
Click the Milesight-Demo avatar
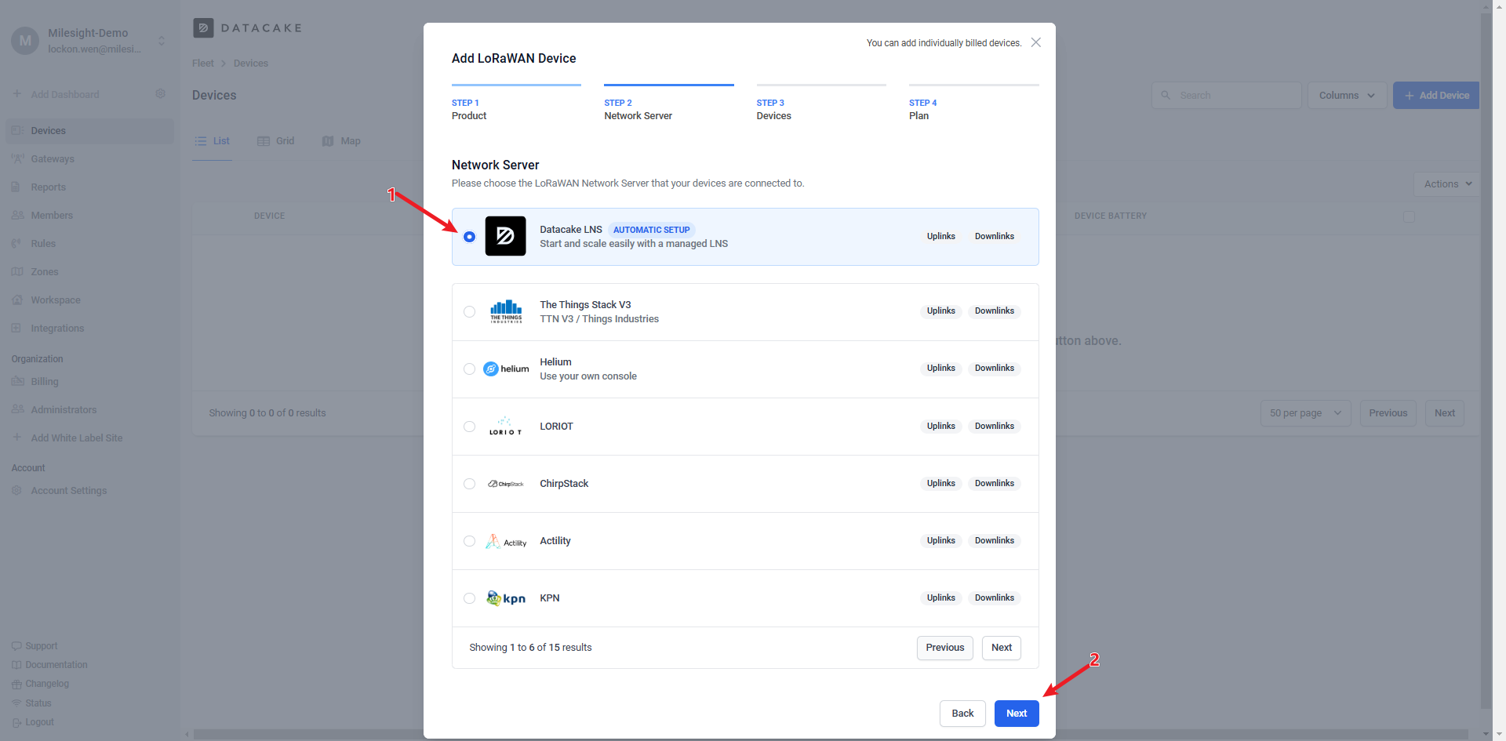(x=25, y=41)
